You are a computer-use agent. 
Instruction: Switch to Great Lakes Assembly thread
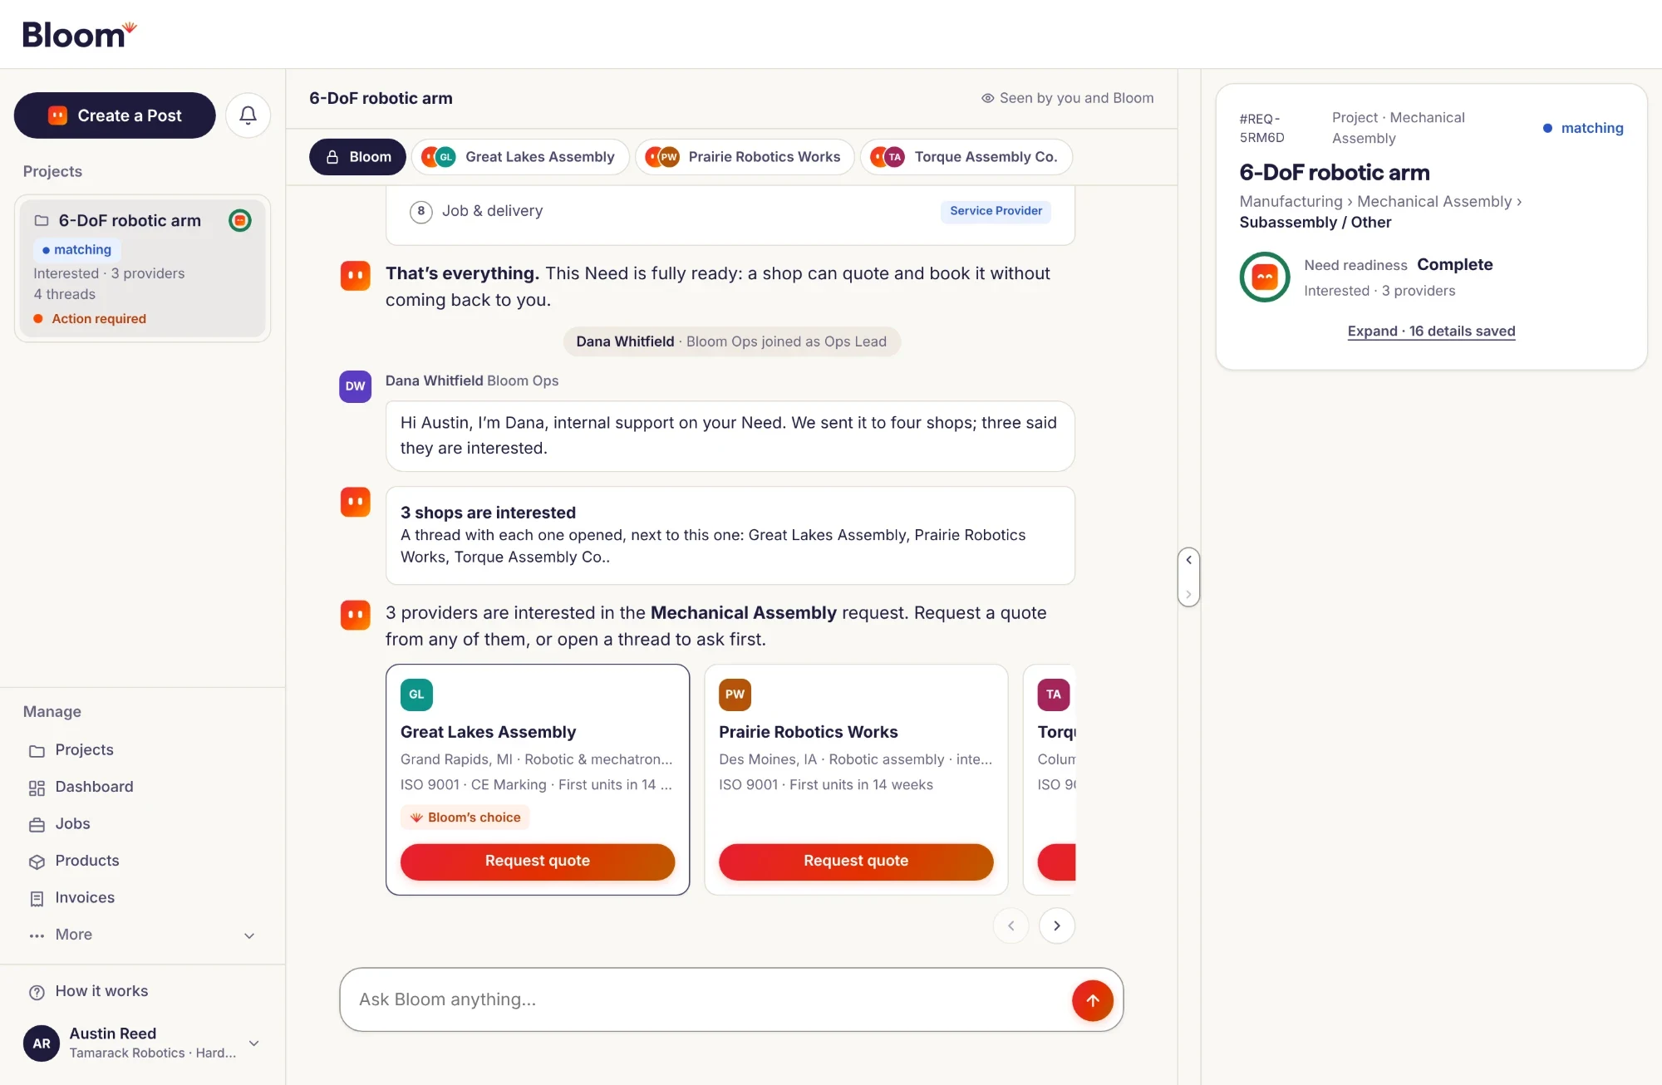pyautogui.click(x=520, y=157)
